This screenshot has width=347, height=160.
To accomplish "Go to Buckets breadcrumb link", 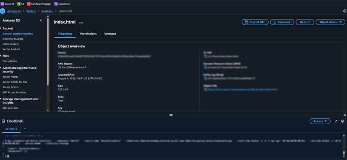I will coord(31,11).
